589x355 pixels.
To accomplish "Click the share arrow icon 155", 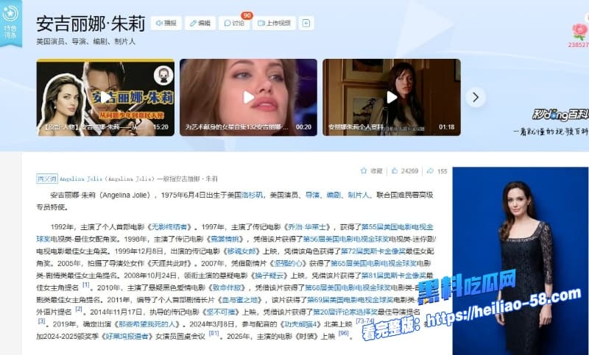I will tap(430, 171).
